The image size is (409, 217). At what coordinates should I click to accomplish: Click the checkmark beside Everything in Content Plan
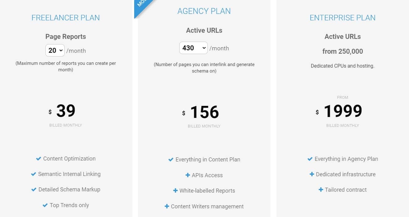(170, 160)
